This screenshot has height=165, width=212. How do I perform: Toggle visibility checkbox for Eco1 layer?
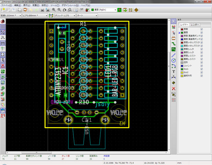(x=201, y=69)
